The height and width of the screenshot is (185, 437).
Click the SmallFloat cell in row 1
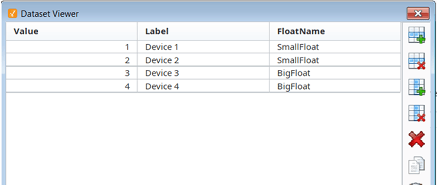click(335, 47)
